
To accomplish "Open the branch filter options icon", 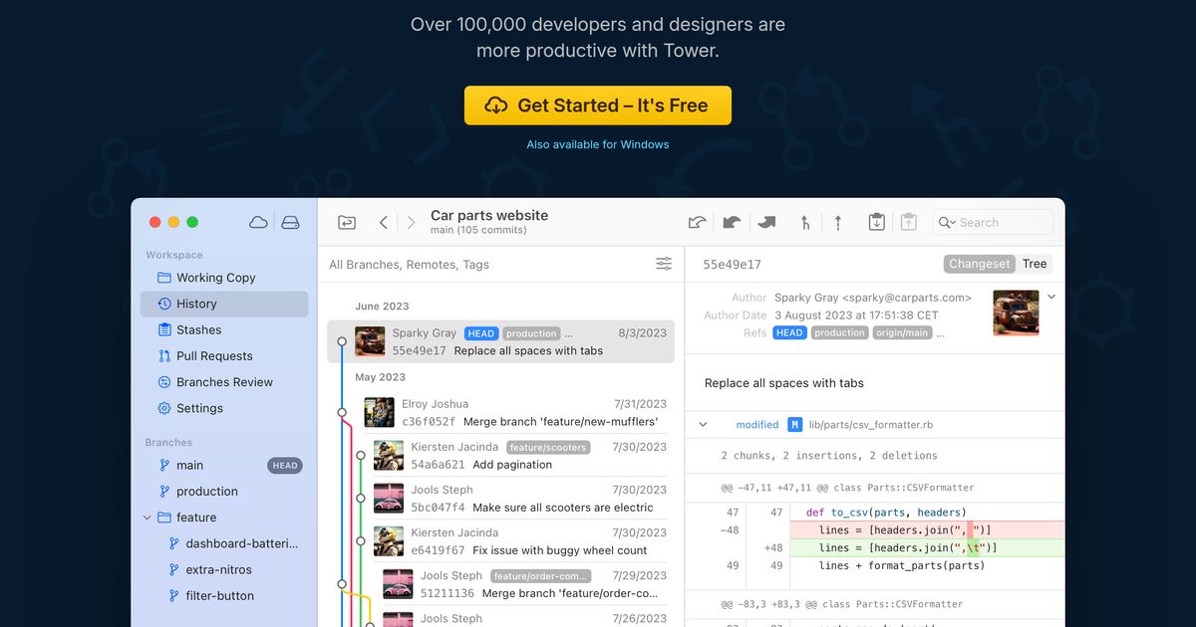I will pos(664,264).
